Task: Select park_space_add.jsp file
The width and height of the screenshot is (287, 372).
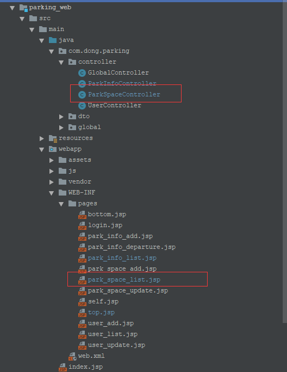Action: point(122,269)
